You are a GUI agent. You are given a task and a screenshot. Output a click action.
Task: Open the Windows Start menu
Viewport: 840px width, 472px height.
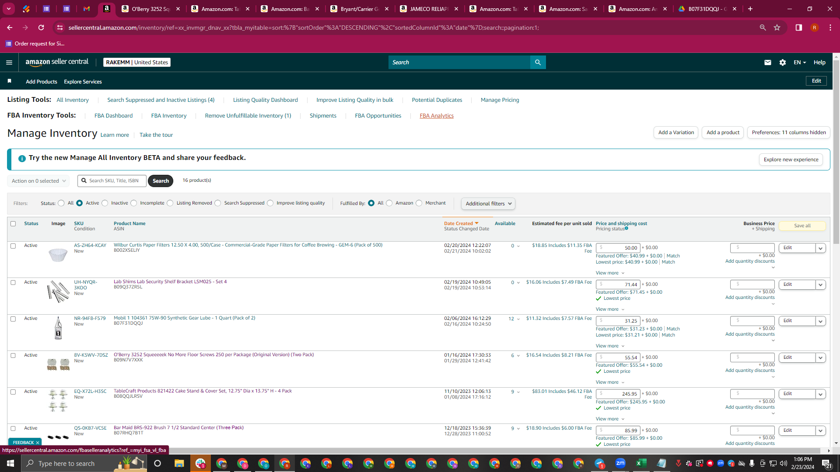(10, 463)
